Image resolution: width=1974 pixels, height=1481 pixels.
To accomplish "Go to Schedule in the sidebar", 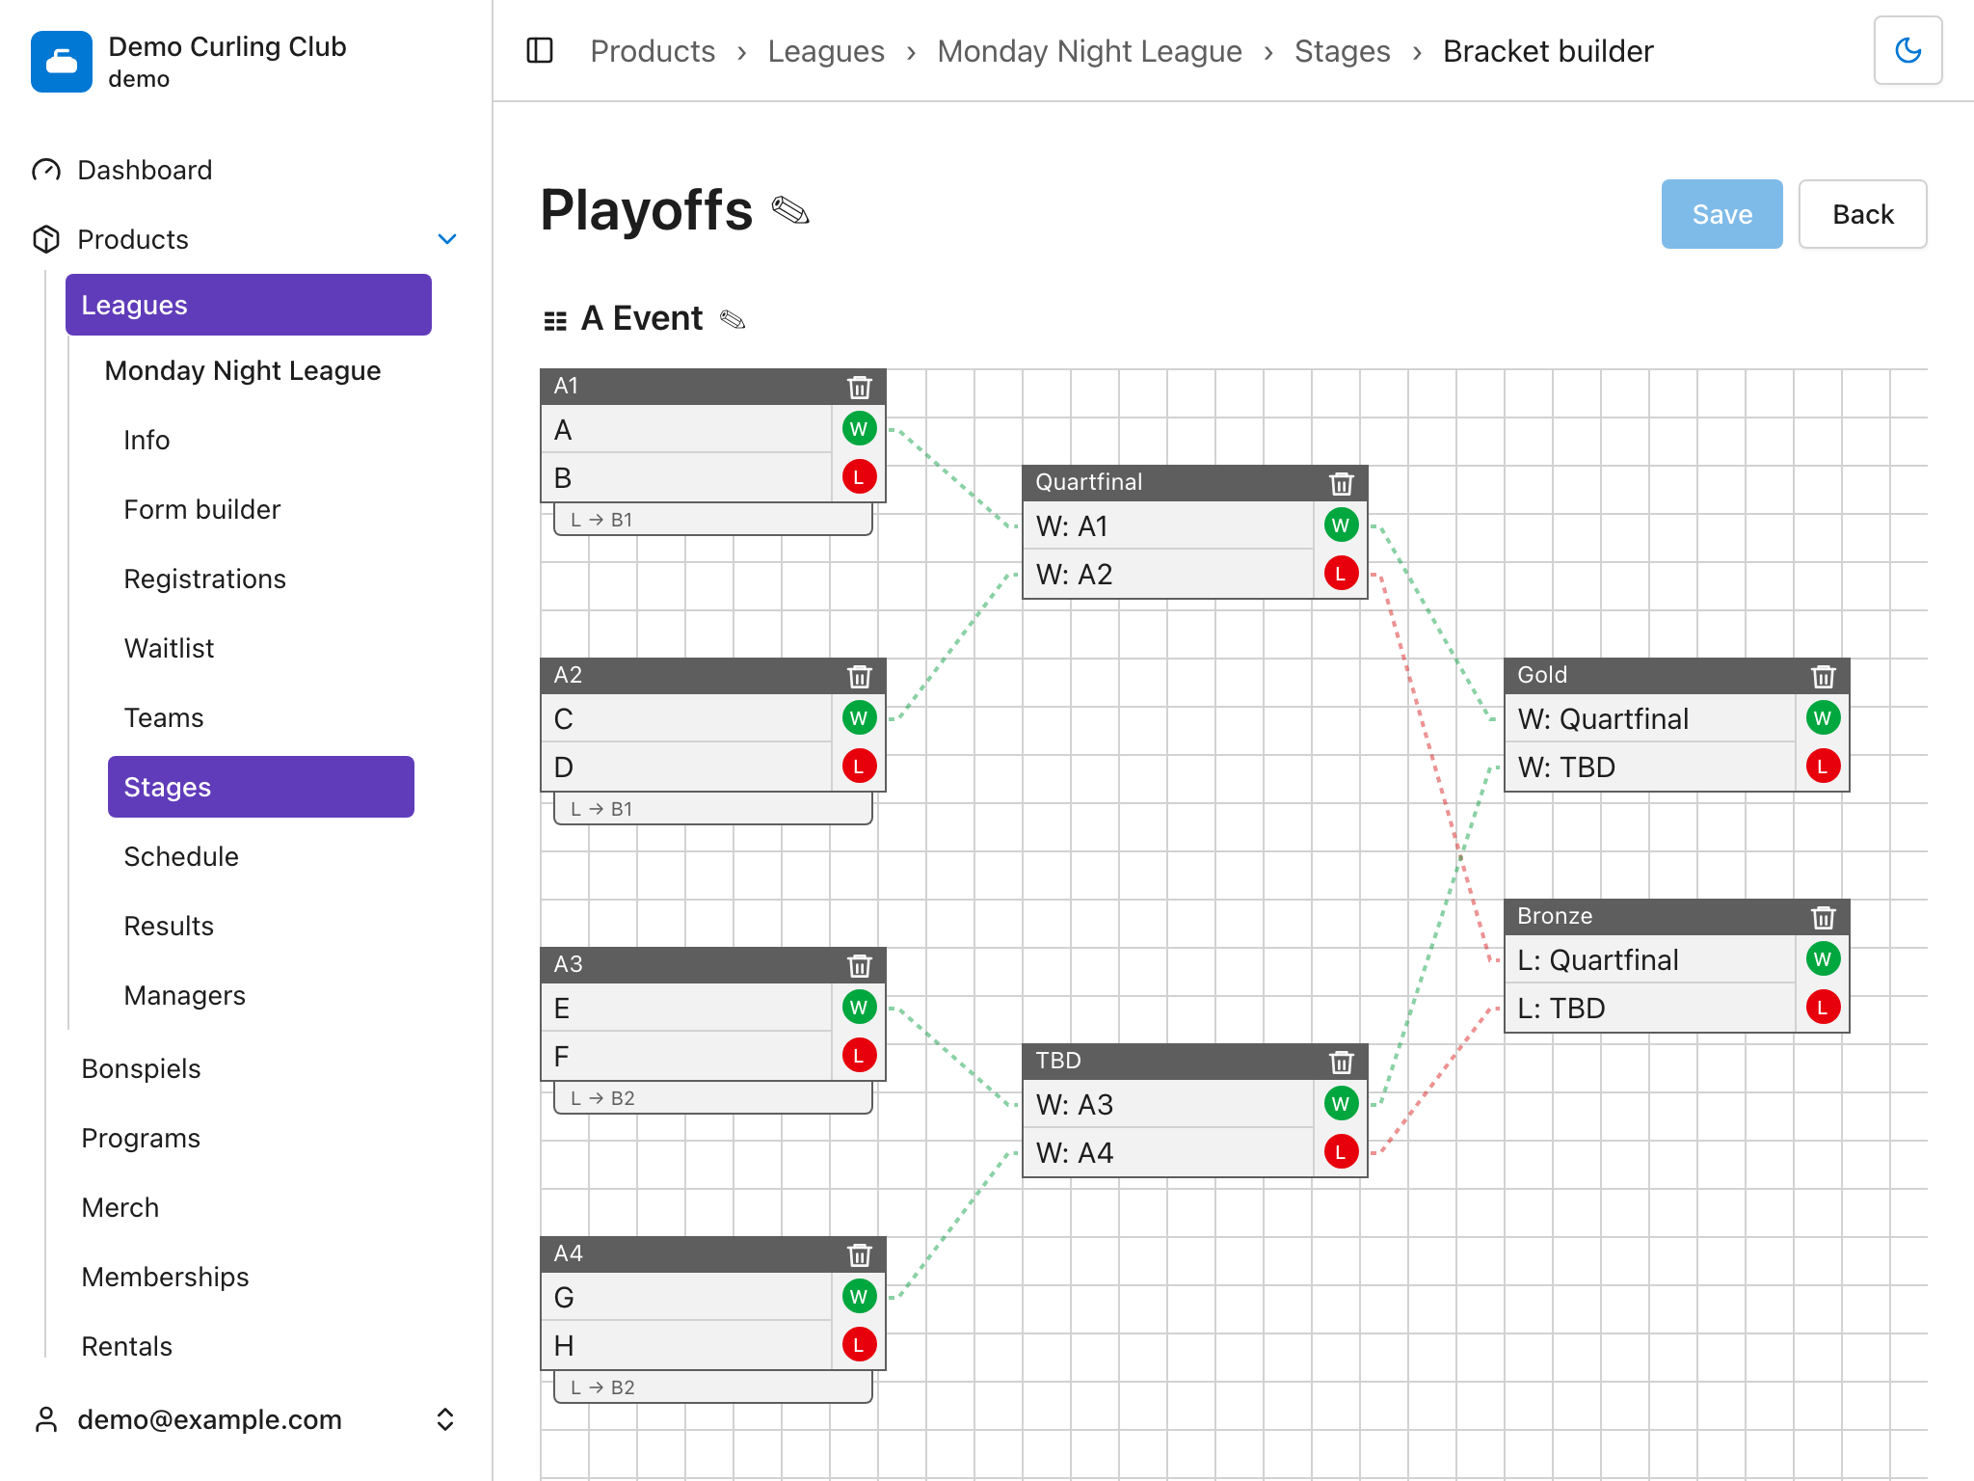I will point(181,856).
